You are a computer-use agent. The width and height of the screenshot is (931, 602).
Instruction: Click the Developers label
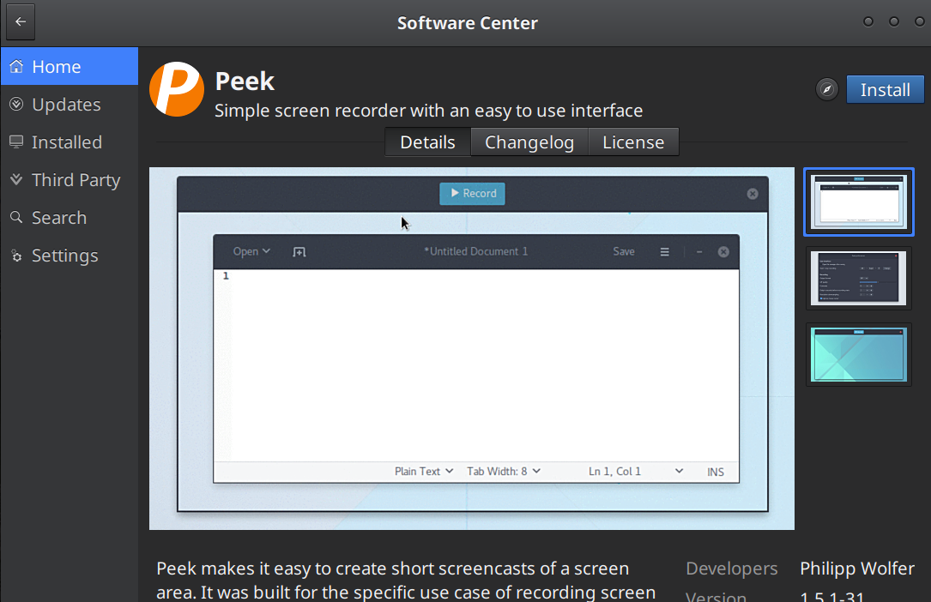pos(731,569)
